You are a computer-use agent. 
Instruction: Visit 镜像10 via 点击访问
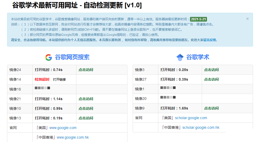coord(86,109)
